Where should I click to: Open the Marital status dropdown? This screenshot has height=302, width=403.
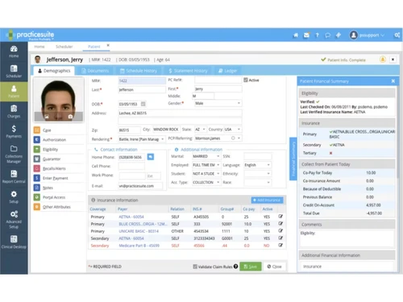pos(206,156)
